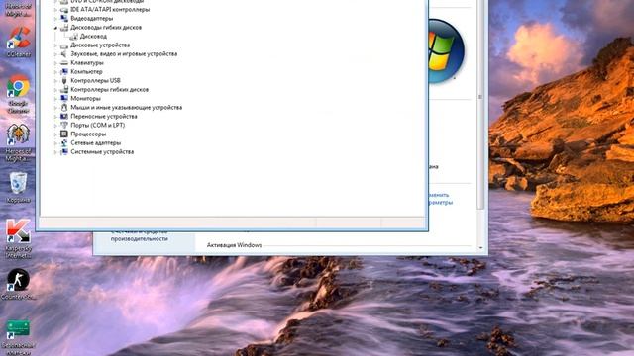Click the USB plug icon for Контроллеры USB

coord(63,81)
